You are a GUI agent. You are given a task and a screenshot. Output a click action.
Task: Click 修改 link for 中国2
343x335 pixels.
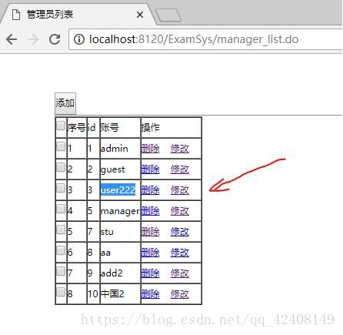[180, 294]
